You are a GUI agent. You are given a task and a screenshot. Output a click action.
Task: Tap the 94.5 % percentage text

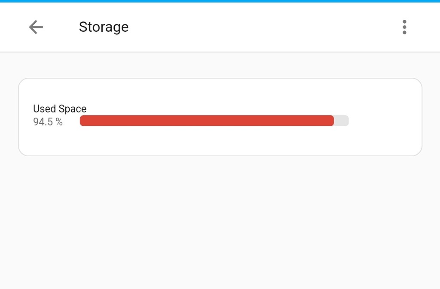click(x=48, y=122)
